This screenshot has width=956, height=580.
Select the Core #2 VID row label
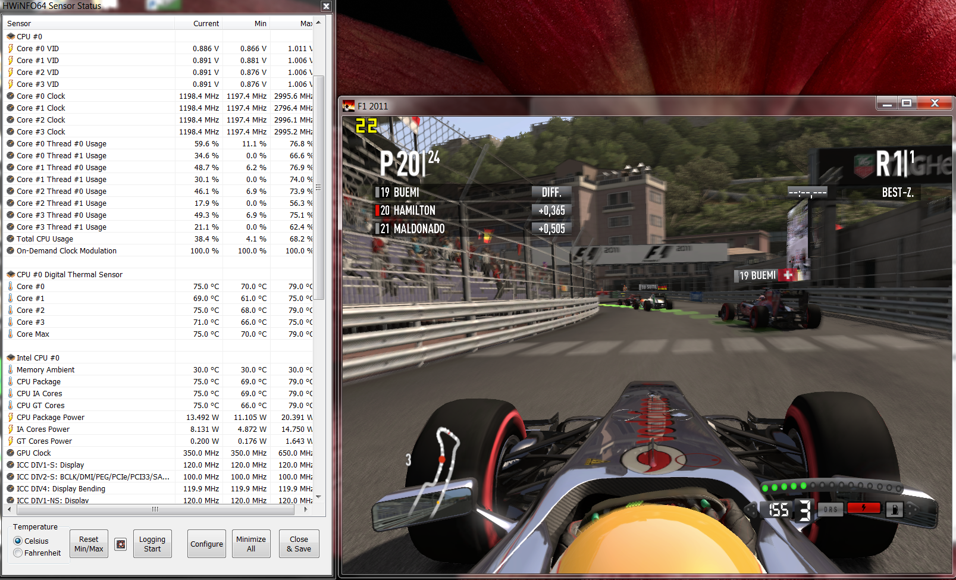coord(37,72)
